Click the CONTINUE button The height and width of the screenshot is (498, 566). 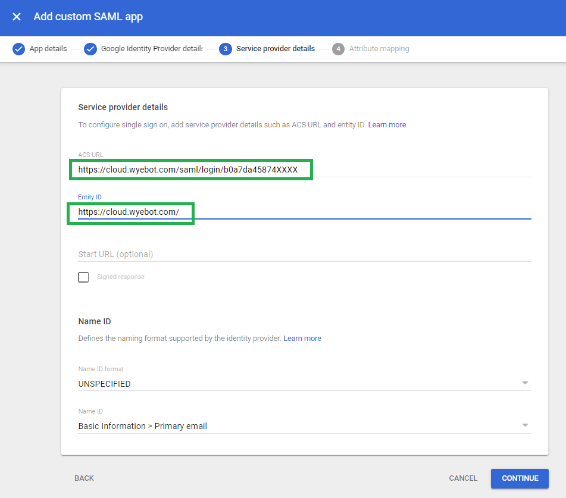click(520, 478)
